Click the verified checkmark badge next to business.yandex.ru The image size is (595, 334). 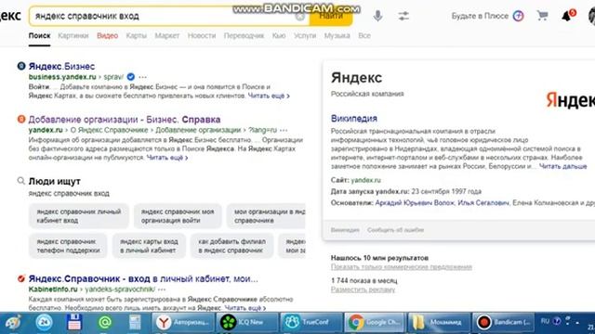(130, 77)
